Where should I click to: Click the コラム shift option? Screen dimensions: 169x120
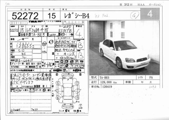point(44,52)
